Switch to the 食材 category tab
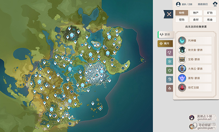This screenshot has width=219, height=132. (x=196, y=20)
